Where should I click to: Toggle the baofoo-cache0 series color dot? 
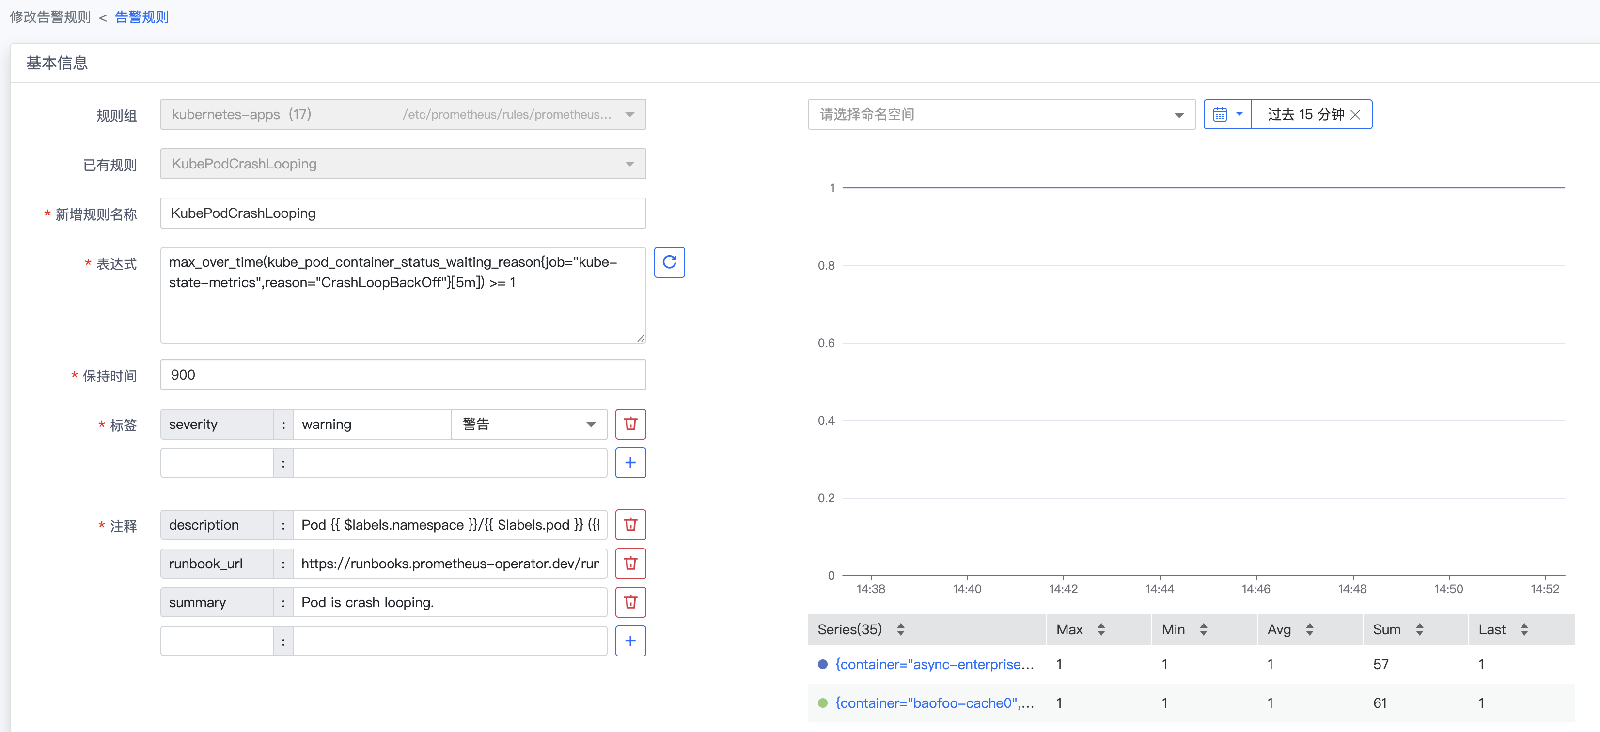822,703
